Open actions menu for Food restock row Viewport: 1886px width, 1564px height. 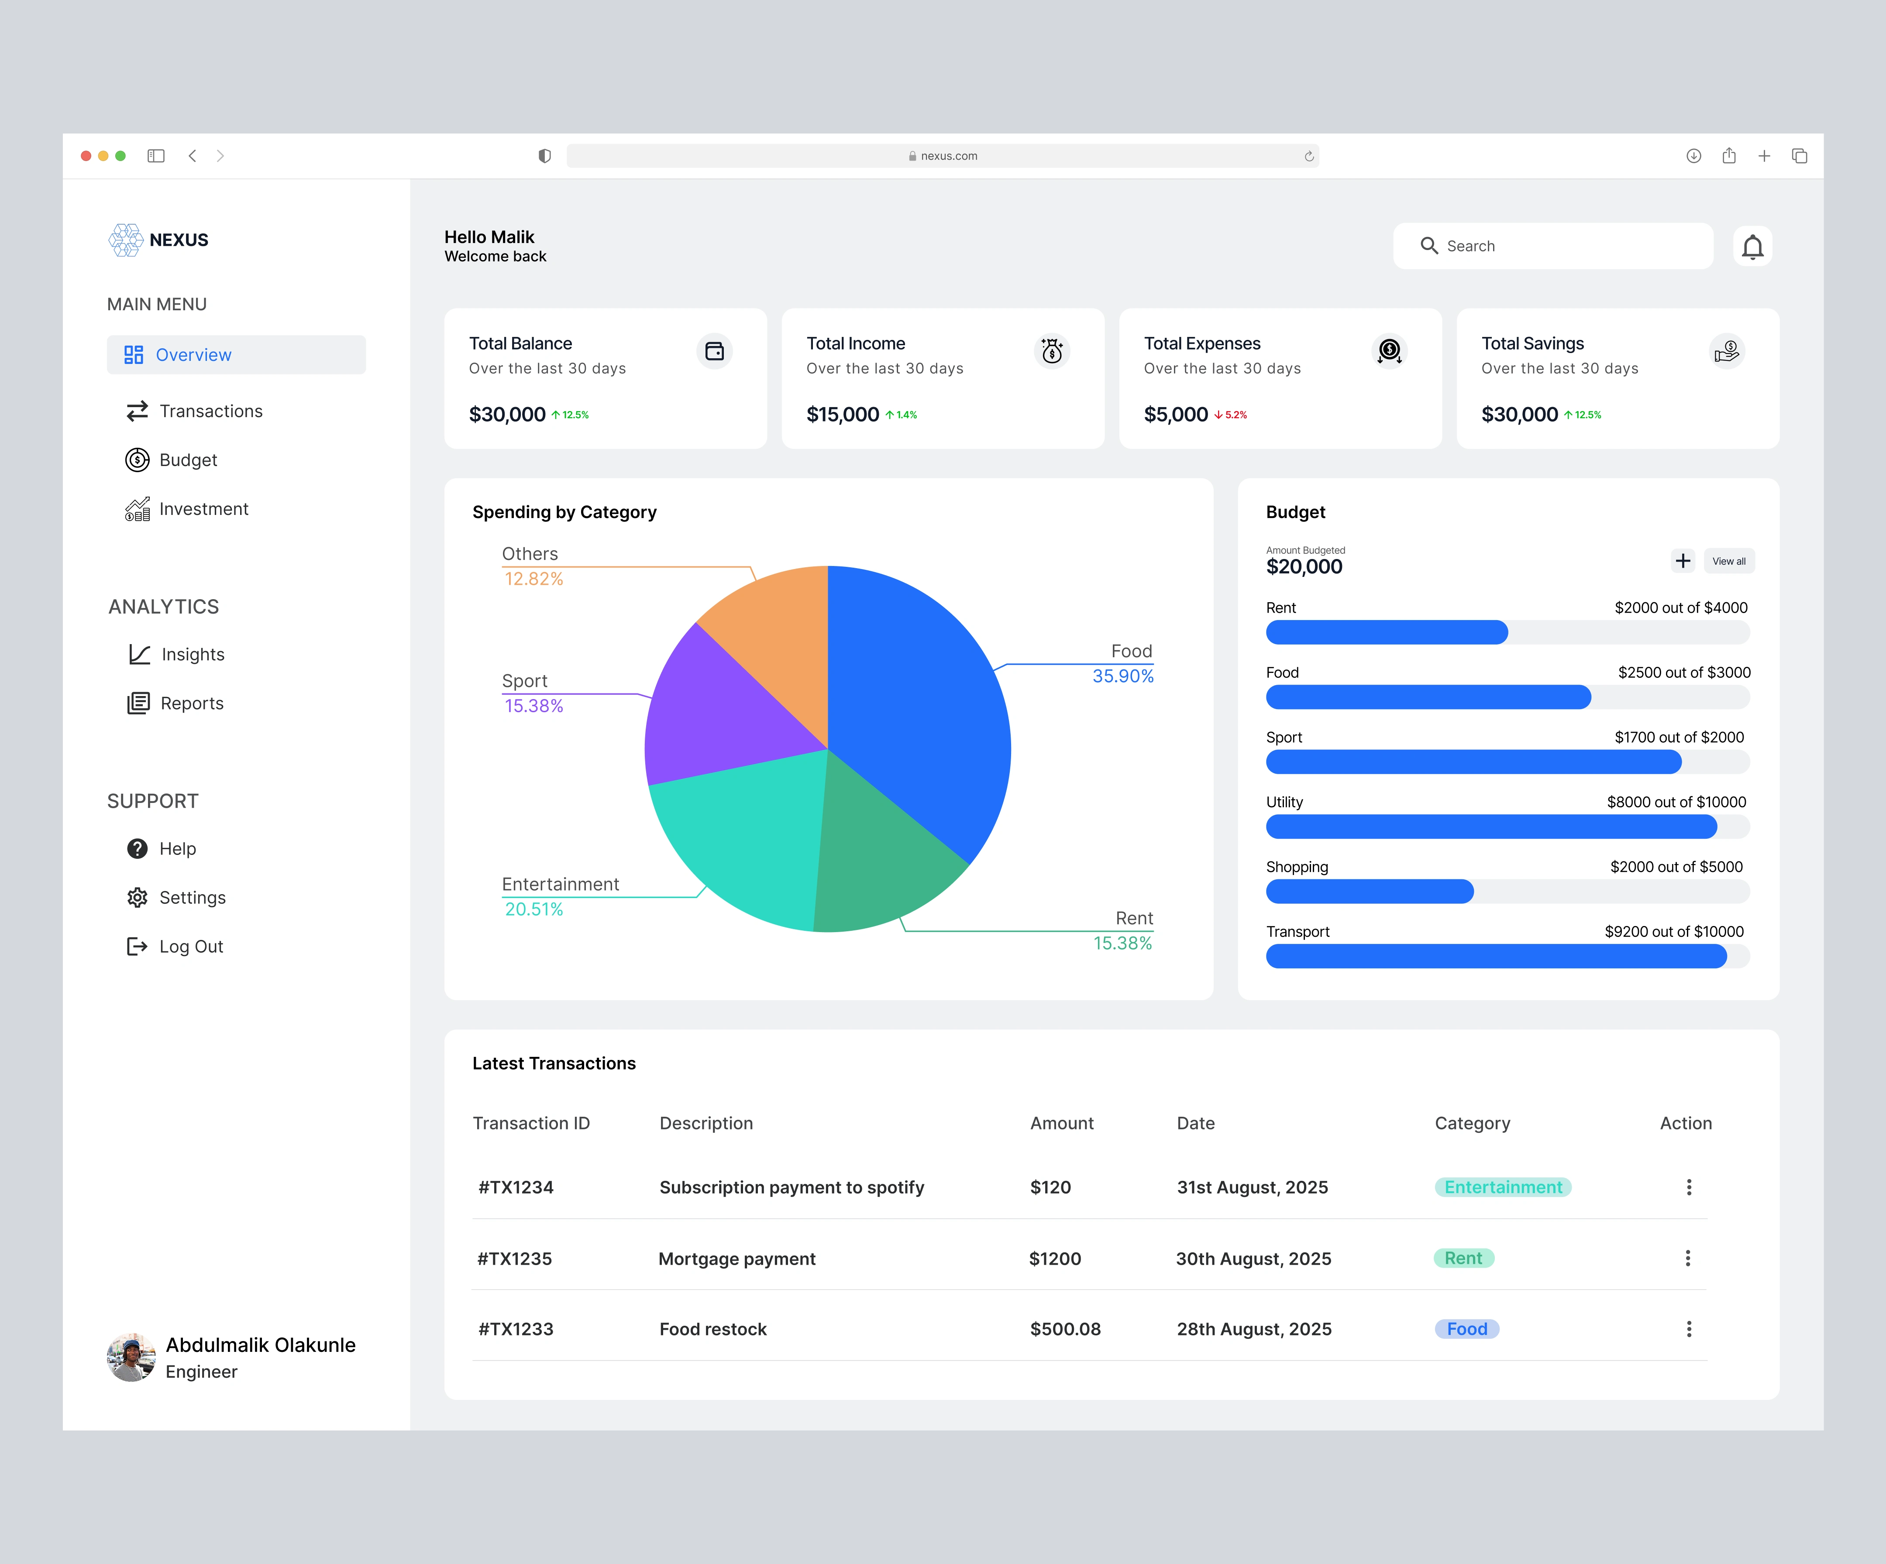(x=1688, y=1329)
